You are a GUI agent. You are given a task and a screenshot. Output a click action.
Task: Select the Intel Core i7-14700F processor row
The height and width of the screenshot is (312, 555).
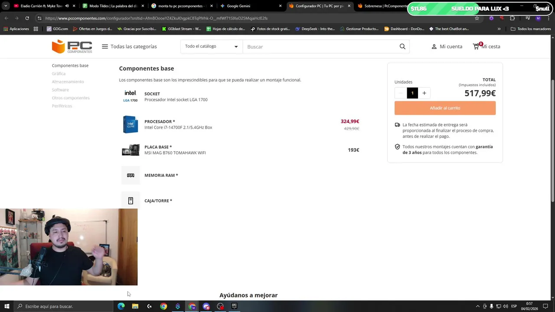tap(240, 124)
